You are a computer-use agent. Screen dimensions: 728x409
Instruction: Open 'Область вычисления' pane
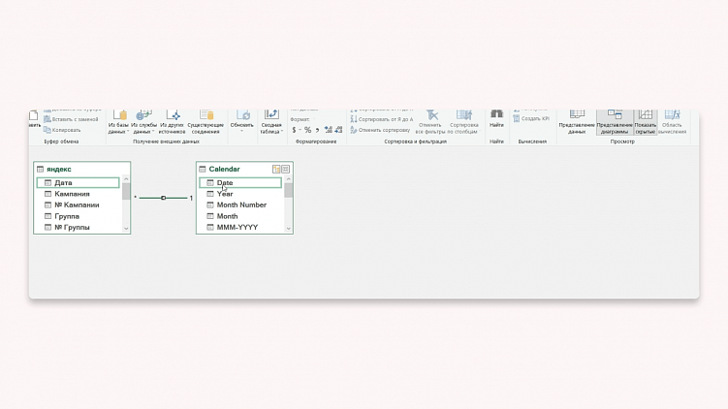(x=672, y=120)
